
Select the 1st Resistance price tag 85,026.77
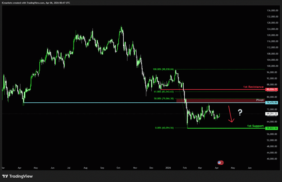pos(272,89)
